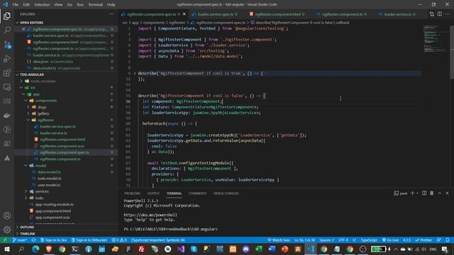
Task: Open the Manage gear in activity bar
Action: point(7,229)
